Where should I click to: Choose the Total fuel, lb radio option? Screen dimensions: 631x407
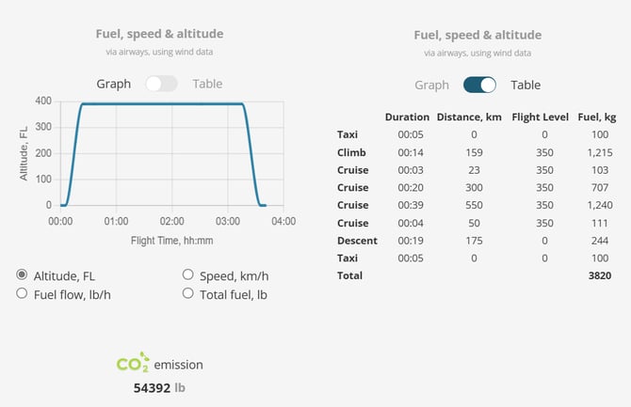[188, 293]
